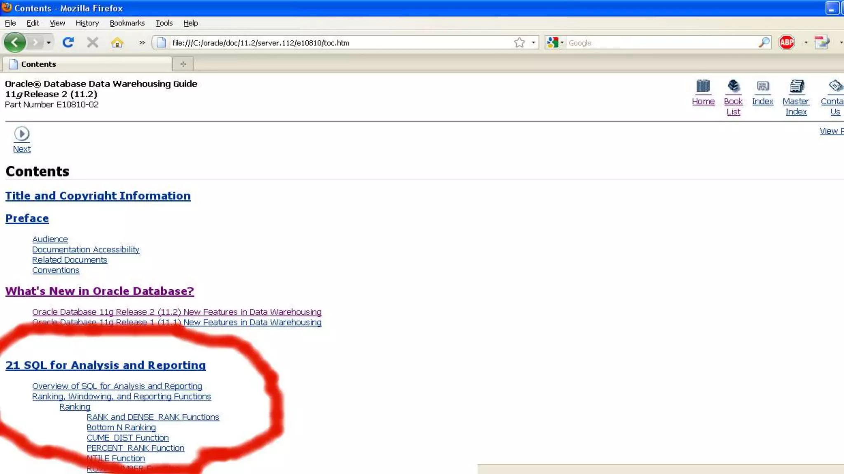Open the View menu
The image size is (844, 474).
click(57, 23)
